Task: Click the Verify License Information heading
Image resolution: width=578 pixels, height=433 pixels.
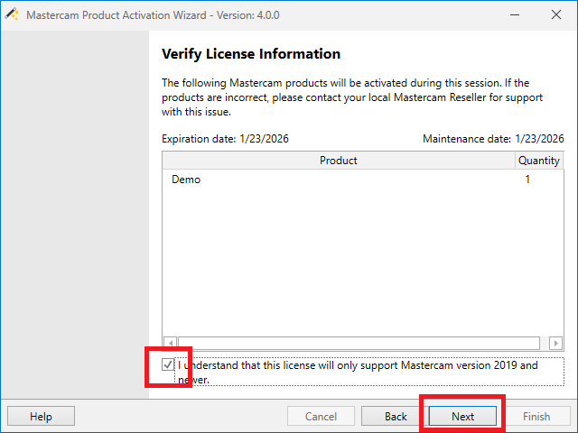Action: pos(250,54)
